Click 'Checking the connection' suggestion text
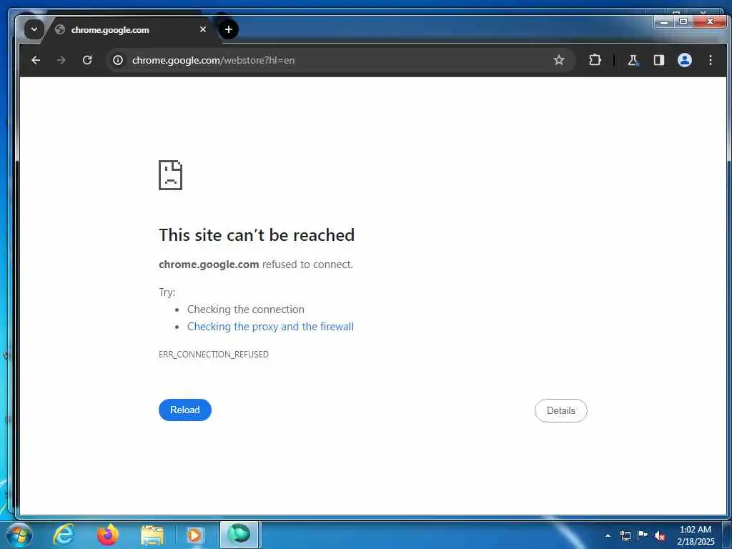The image size is (732, 549). pos(246,310)
